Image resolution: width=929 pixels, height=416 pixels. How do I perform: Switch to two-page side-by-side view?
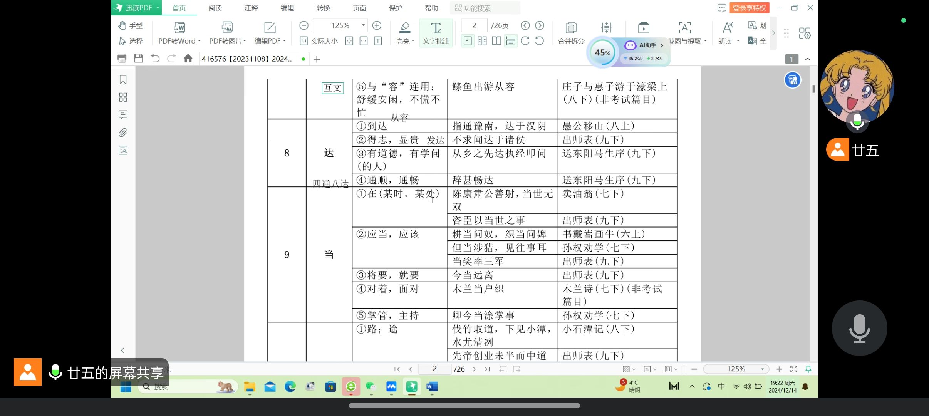pyautogui.click(x=482, y=41)
